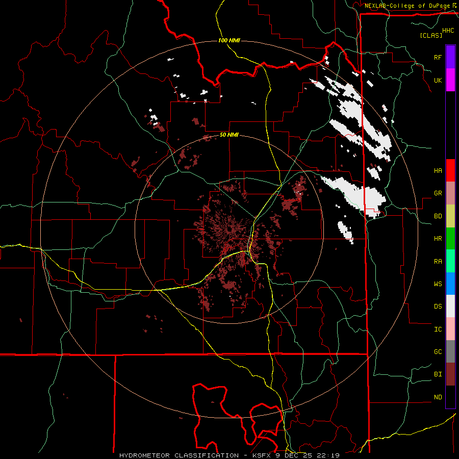Screen dimensions: 459x459
Task: Click the 'UK' legend label
Action: point(438,80)
